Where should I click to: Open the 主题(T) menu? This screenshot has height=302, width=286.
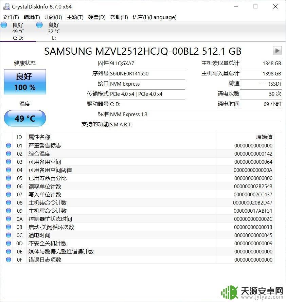click(75, 17)
